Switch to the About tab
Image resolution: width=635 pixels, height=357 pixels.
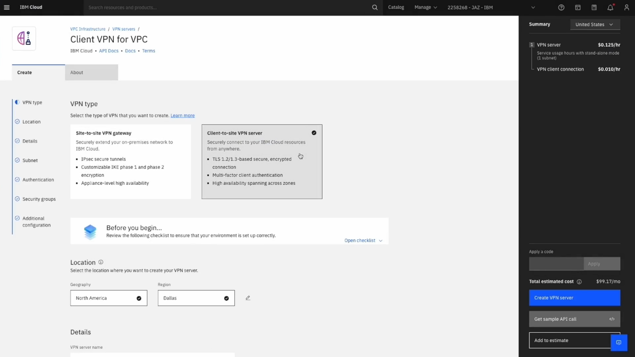click(x=91, y=73)
